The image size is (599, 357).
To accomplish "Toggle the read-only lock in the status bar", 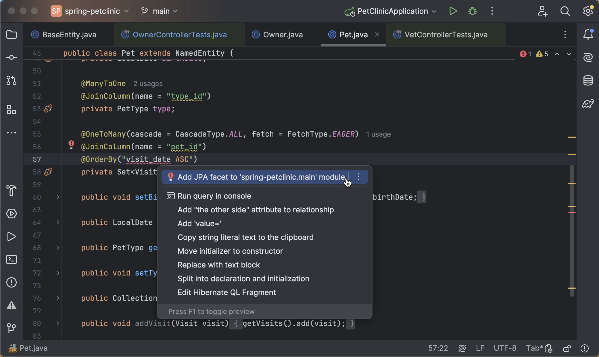I will click(567, 348).
